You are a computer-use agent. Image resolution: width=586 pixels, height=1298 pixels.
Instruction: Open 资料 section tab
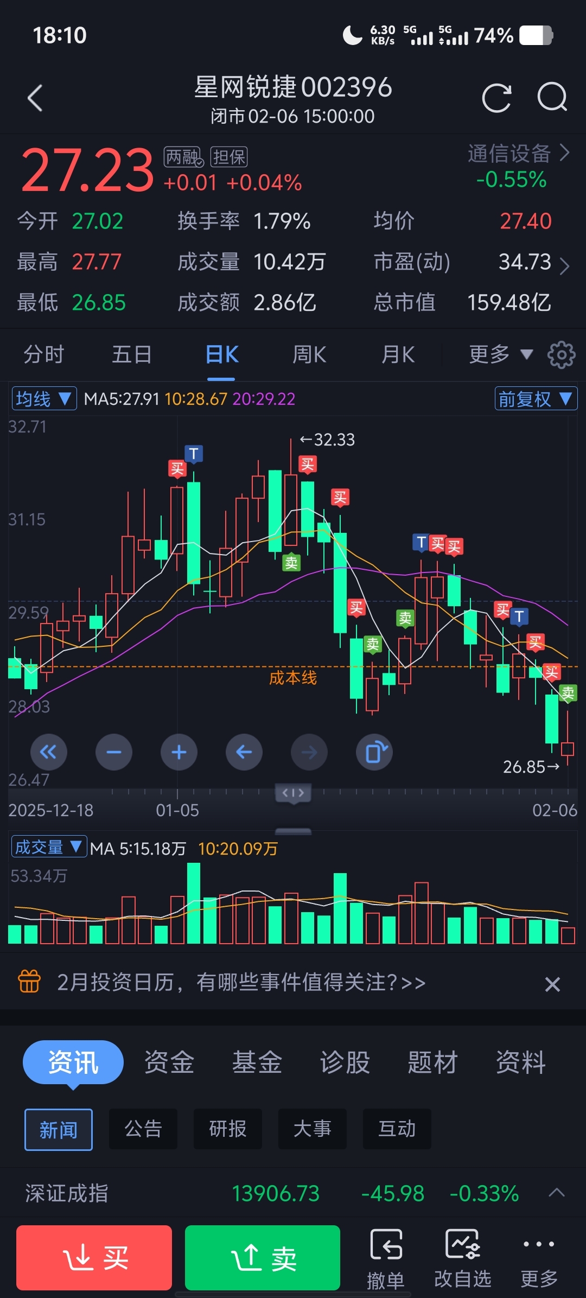[x=521, y=1062]
